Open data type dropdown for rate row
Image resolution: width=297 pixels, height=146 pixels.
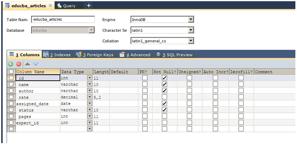tap(90, 97)
